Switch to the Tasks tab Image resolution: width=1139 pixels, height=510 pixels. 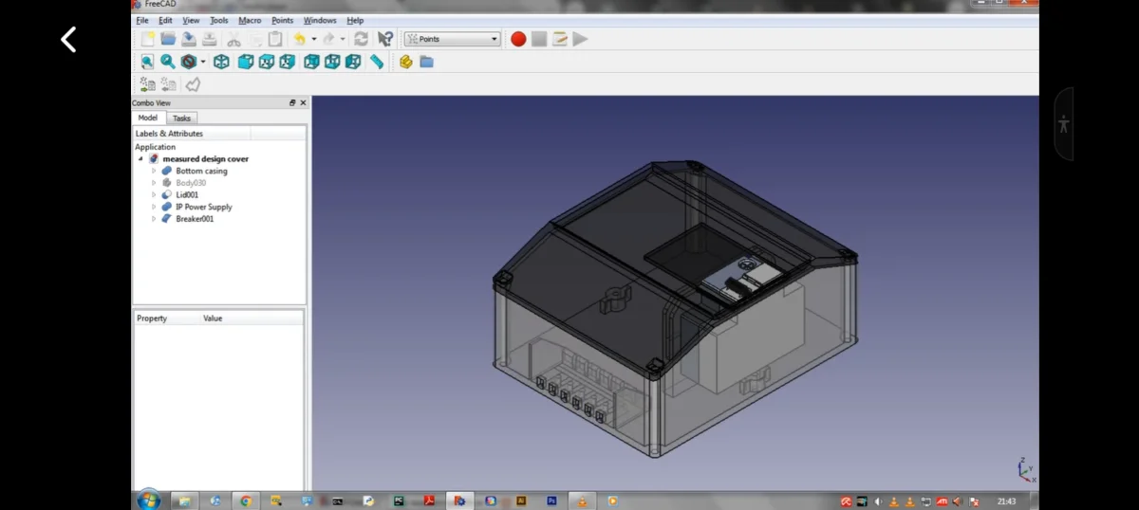point(181,118)
